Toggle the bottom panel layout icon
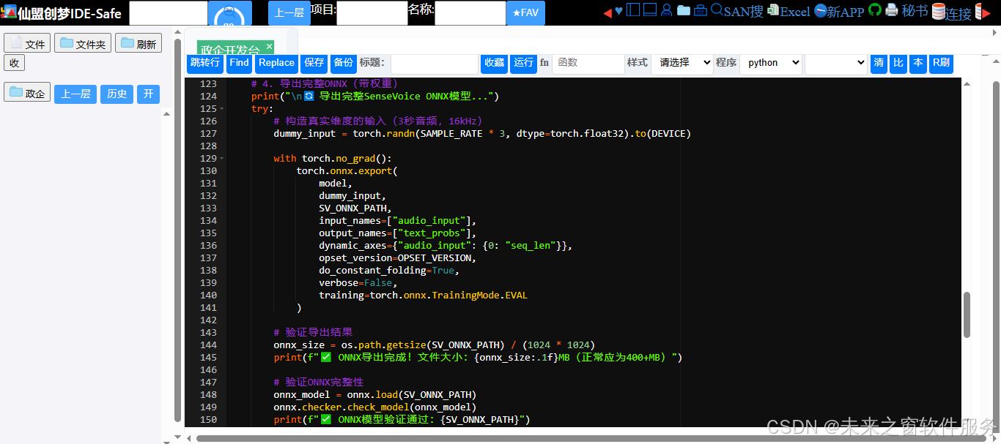 pos(649,10)
